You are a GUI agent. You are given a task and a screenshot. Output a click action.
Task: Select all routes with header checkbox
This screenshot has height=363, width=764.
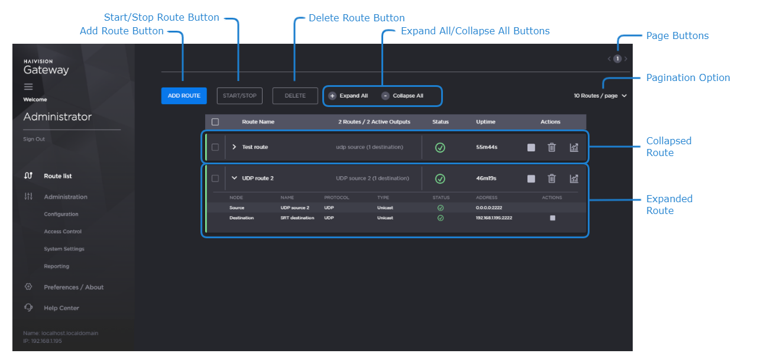coord(215,122)
